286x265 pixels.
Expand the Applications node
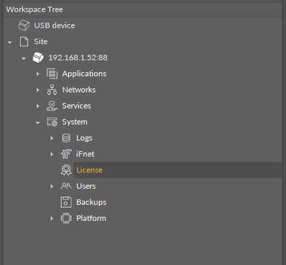38,74
